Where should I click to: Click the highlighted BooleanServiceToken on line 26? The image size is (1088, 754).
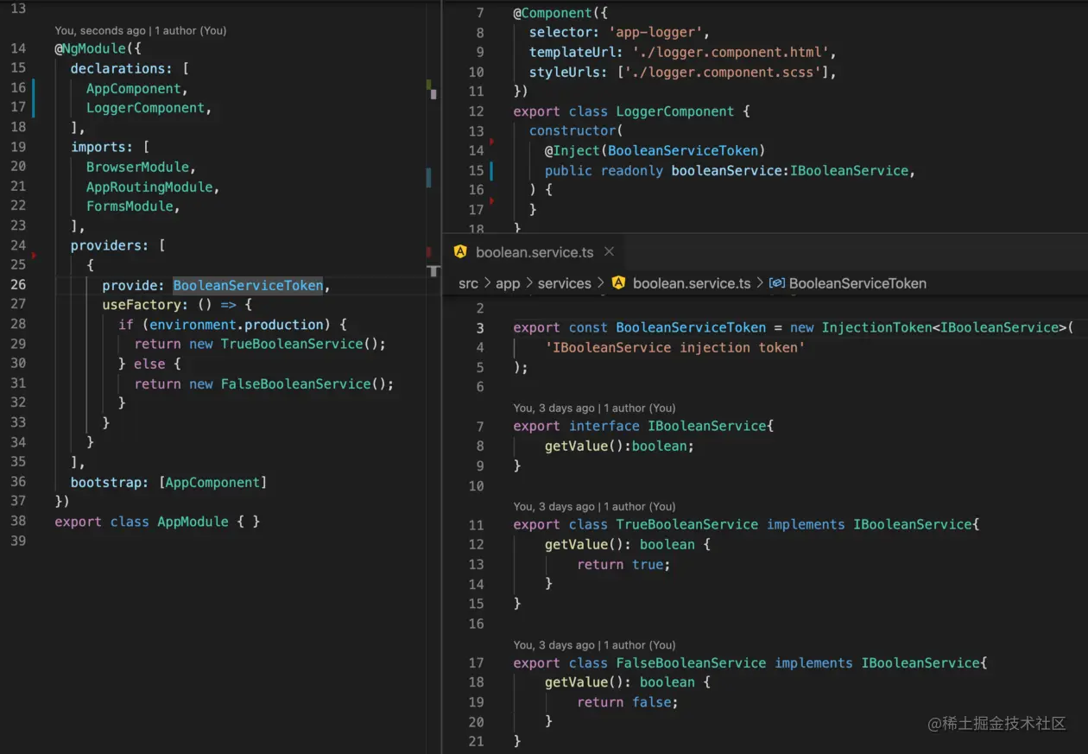248,285
